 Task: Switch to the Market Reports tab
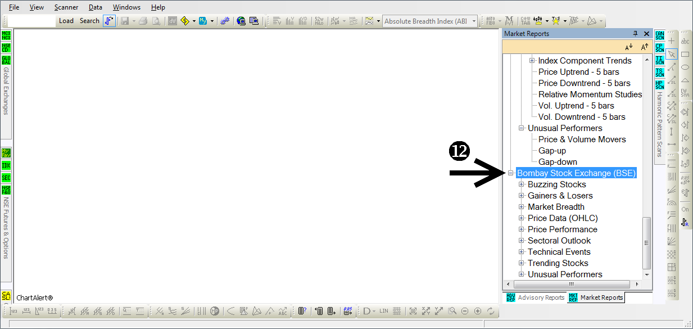(596, 298)
